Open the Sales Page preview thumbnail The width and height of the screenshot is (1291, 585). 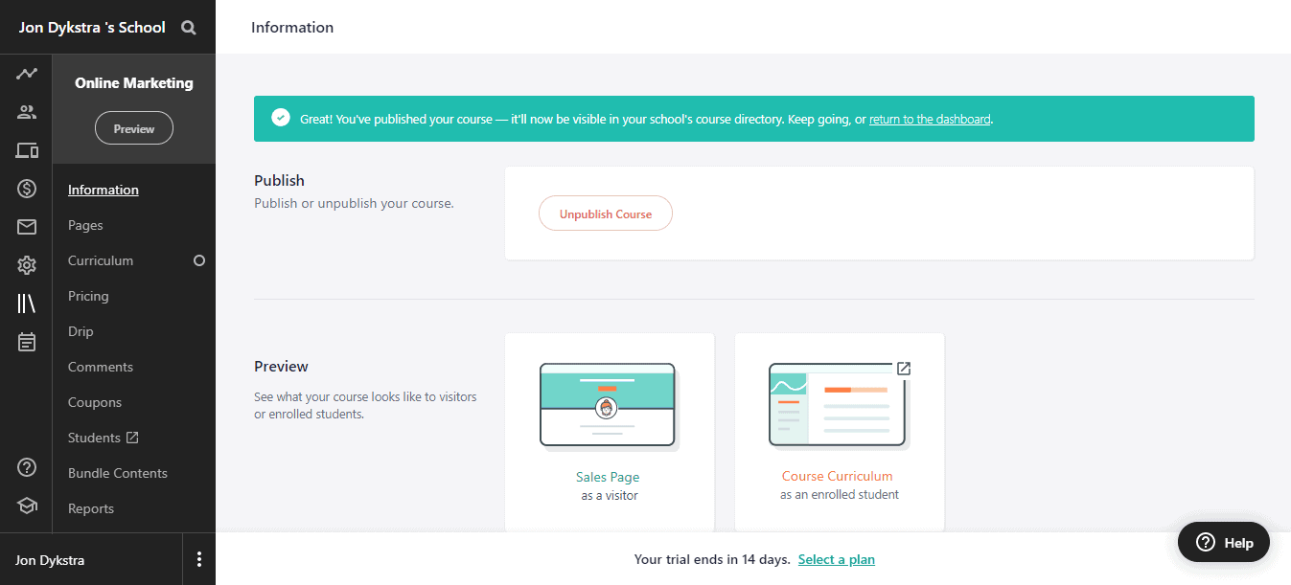click(609, 407)
